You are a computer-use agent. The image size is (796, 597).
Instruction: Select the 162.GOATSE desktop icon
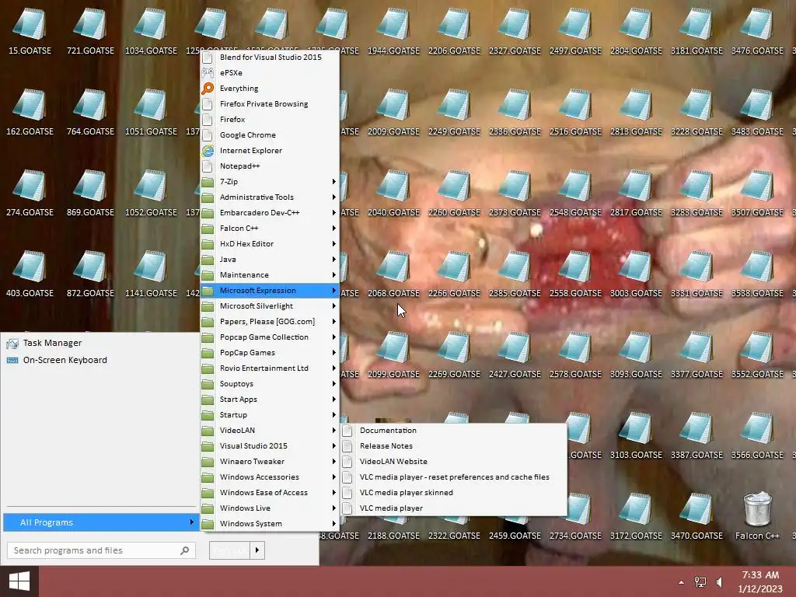click(x=30, y=112)
